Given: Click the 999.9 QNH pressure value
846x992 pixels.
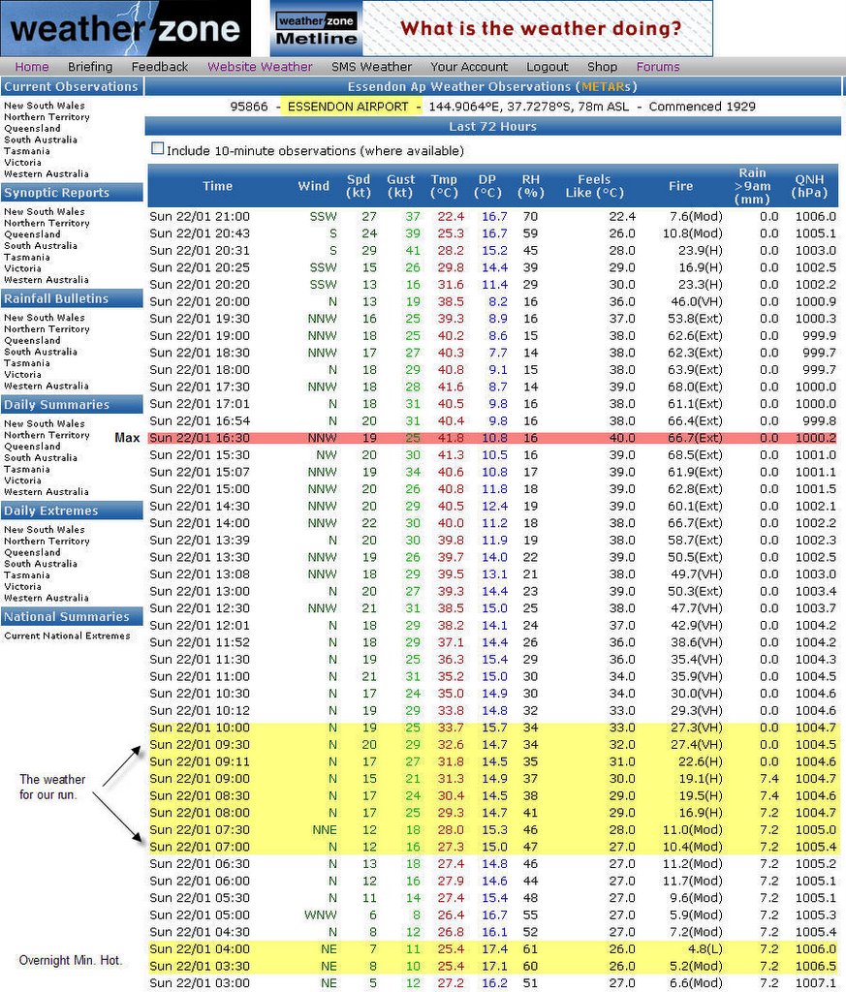Looking at the screenshot, I should 820,336.
